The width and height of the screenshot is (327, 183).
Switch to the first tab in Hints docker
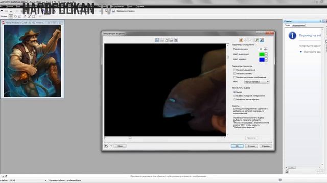(x=288, y=25)
